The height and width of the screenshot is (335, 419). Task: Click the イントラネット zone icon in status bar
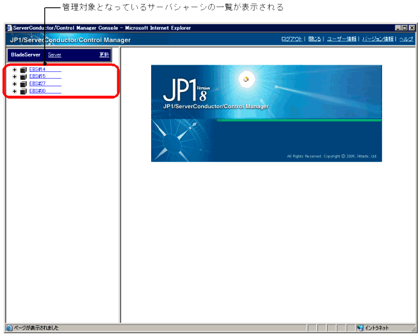(360, 328)
